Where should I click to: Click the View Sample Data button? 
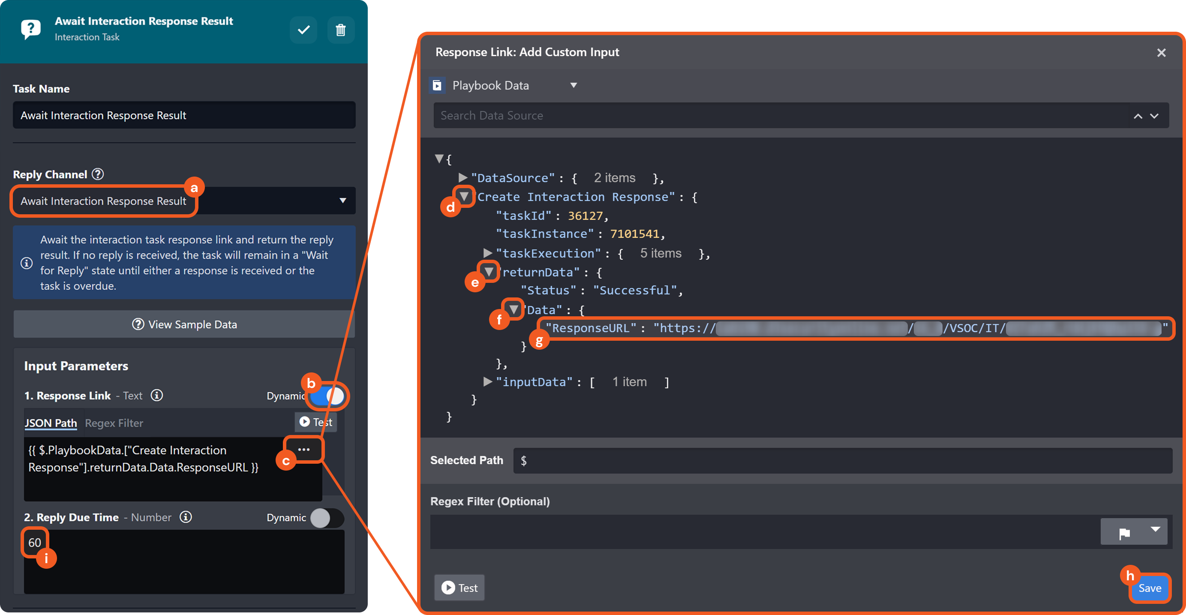pos(184,324)
